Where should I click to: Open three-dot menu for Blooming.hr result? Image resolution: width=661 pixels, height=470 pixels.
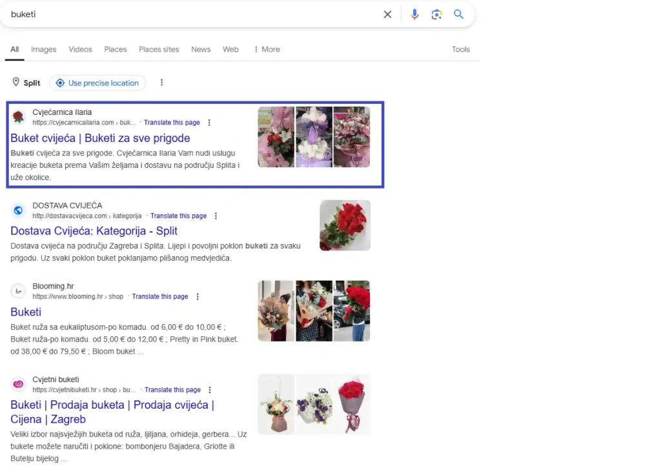pos(198,297)
